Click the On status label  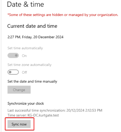24,56
